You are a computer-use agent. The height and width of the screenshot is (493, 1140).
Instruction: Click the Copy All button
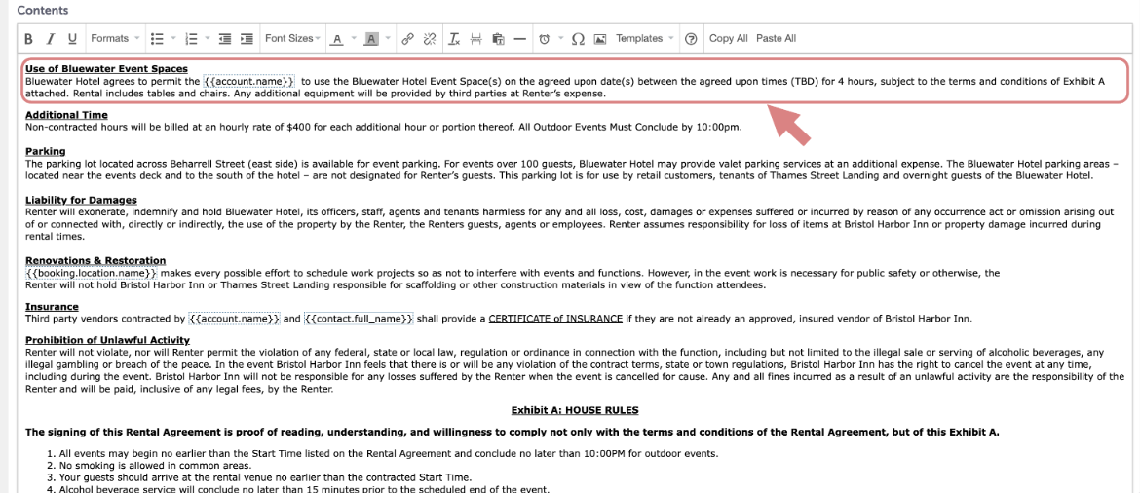[729, 39]
